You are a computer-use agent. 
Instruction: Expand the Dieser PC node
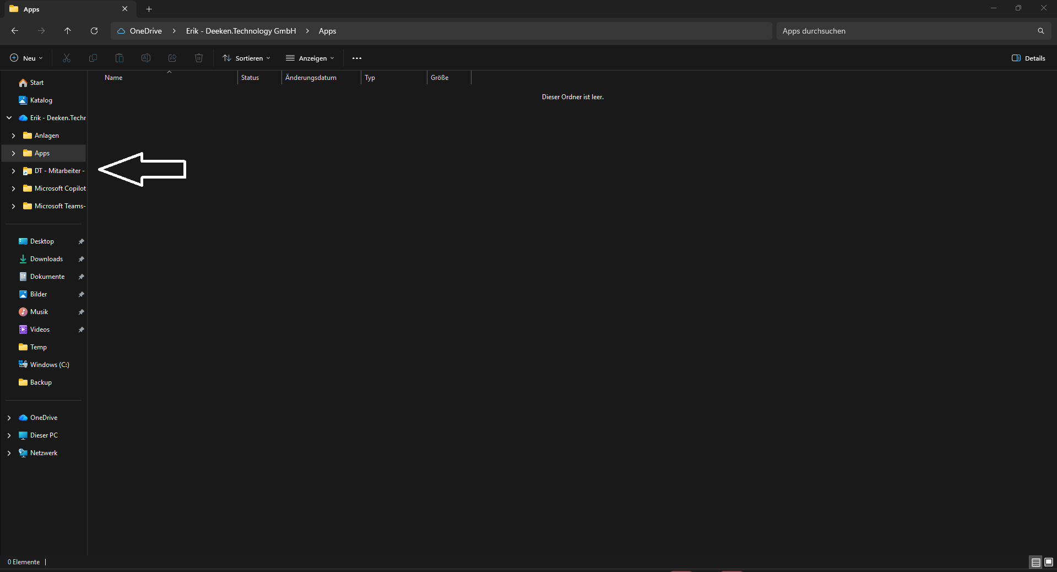pos(9,435)
